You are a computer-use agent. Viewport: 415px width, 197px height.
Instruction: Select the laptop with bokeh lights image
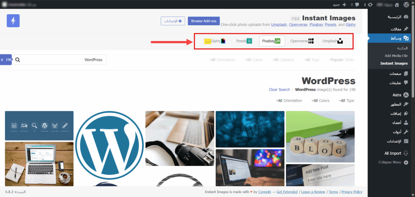click(x=250, y=167)
